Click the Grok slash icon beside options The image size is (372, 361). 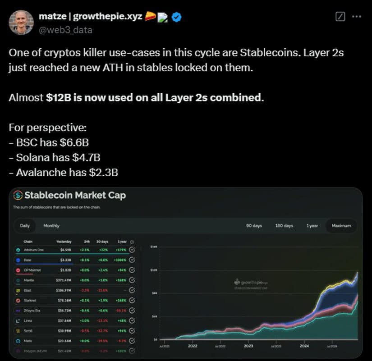click(x=340, y=17)
